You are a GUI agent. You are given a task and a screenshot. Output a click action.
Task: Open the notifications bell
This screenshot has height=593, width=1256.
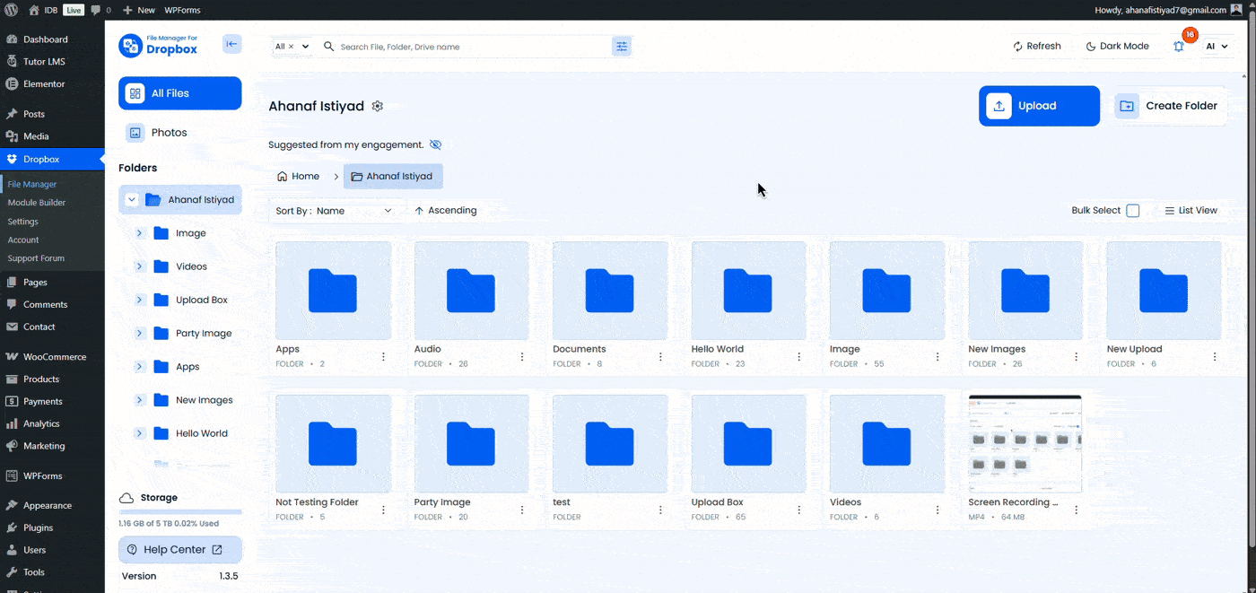[1179, 47]
